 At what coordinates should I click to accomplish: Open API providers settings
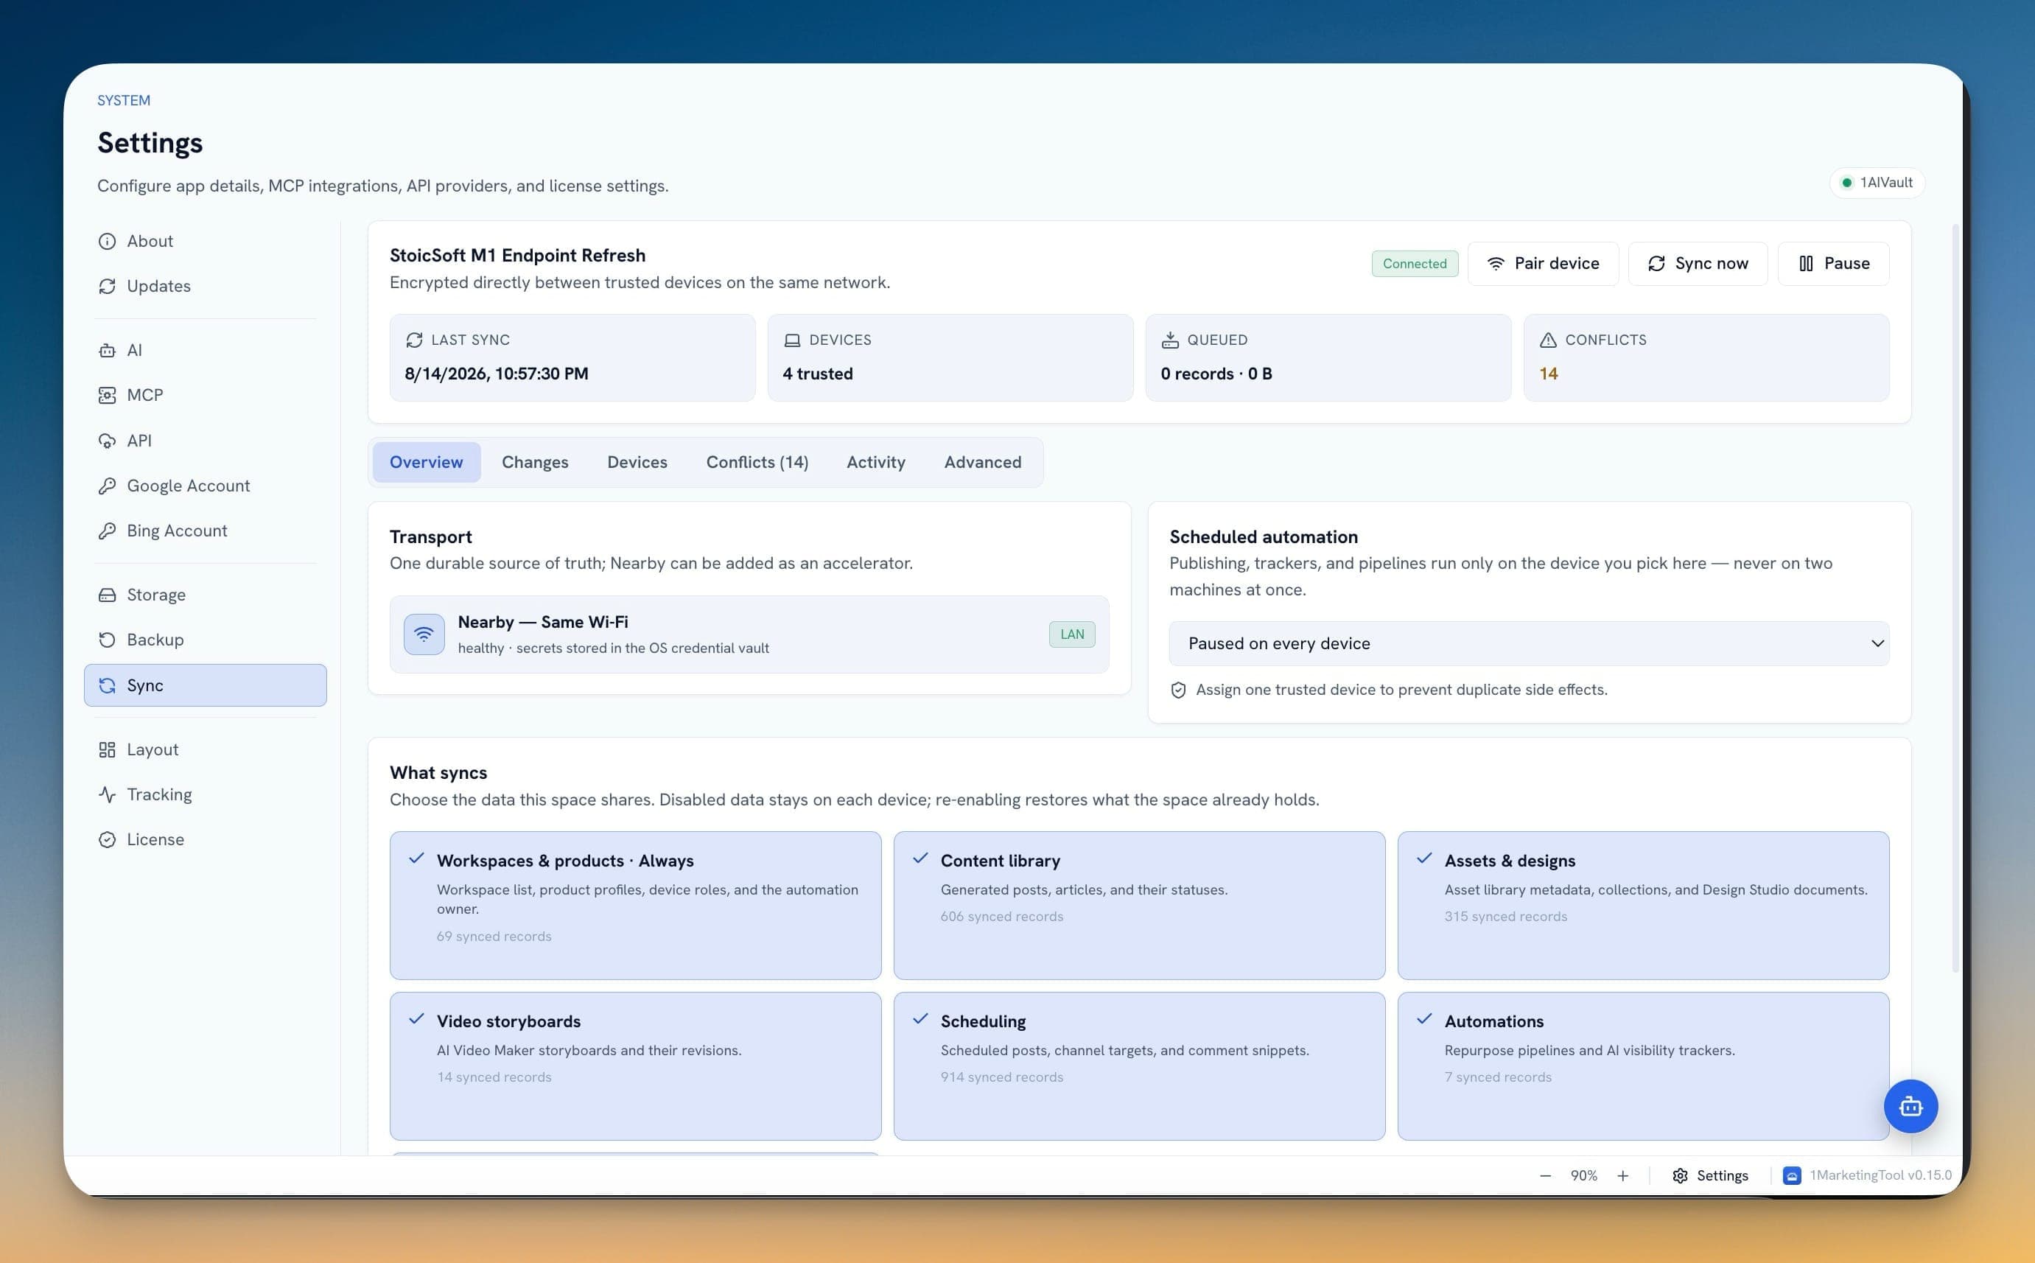pos(205,440)
